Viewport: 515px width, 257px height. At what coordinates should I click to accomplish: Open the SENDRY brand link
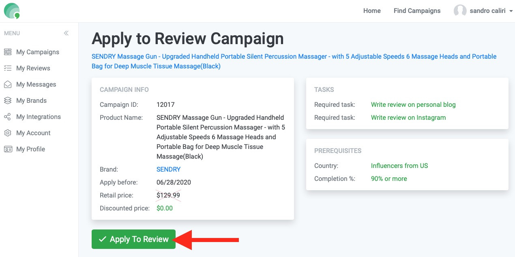[x=168, y=169]
